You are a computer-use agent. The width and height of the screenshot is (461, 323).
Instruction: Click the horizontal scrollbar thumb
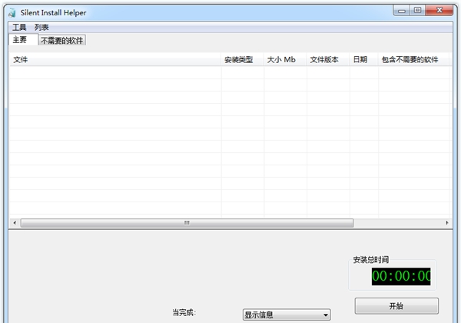tap(187, 223)
